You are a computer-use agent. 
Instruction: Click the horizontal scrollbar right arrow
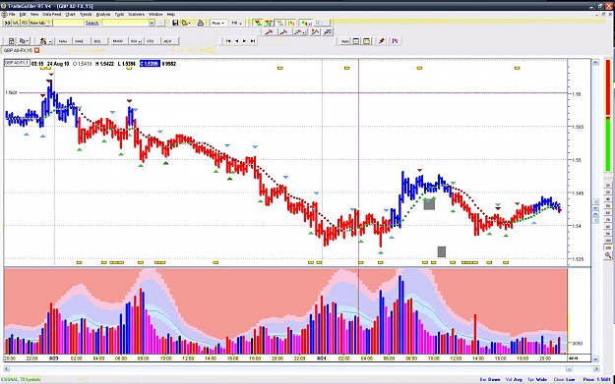596,368
